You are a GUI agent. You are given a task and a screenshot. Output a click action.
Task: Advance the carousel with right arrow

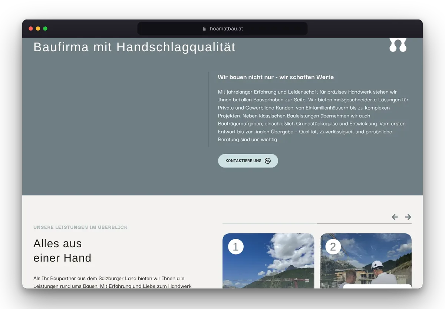tap(408, 217)
